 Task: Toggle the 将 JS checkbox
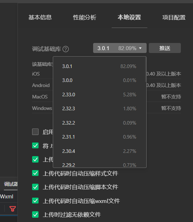(x=35, y=145)
